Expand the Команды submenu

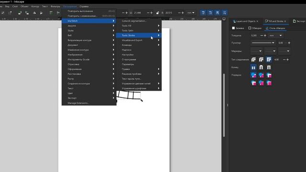coord(139,45)
